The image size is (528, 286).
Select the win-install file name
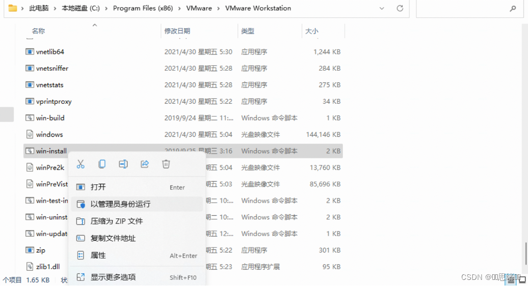click(x=51, y=151)
